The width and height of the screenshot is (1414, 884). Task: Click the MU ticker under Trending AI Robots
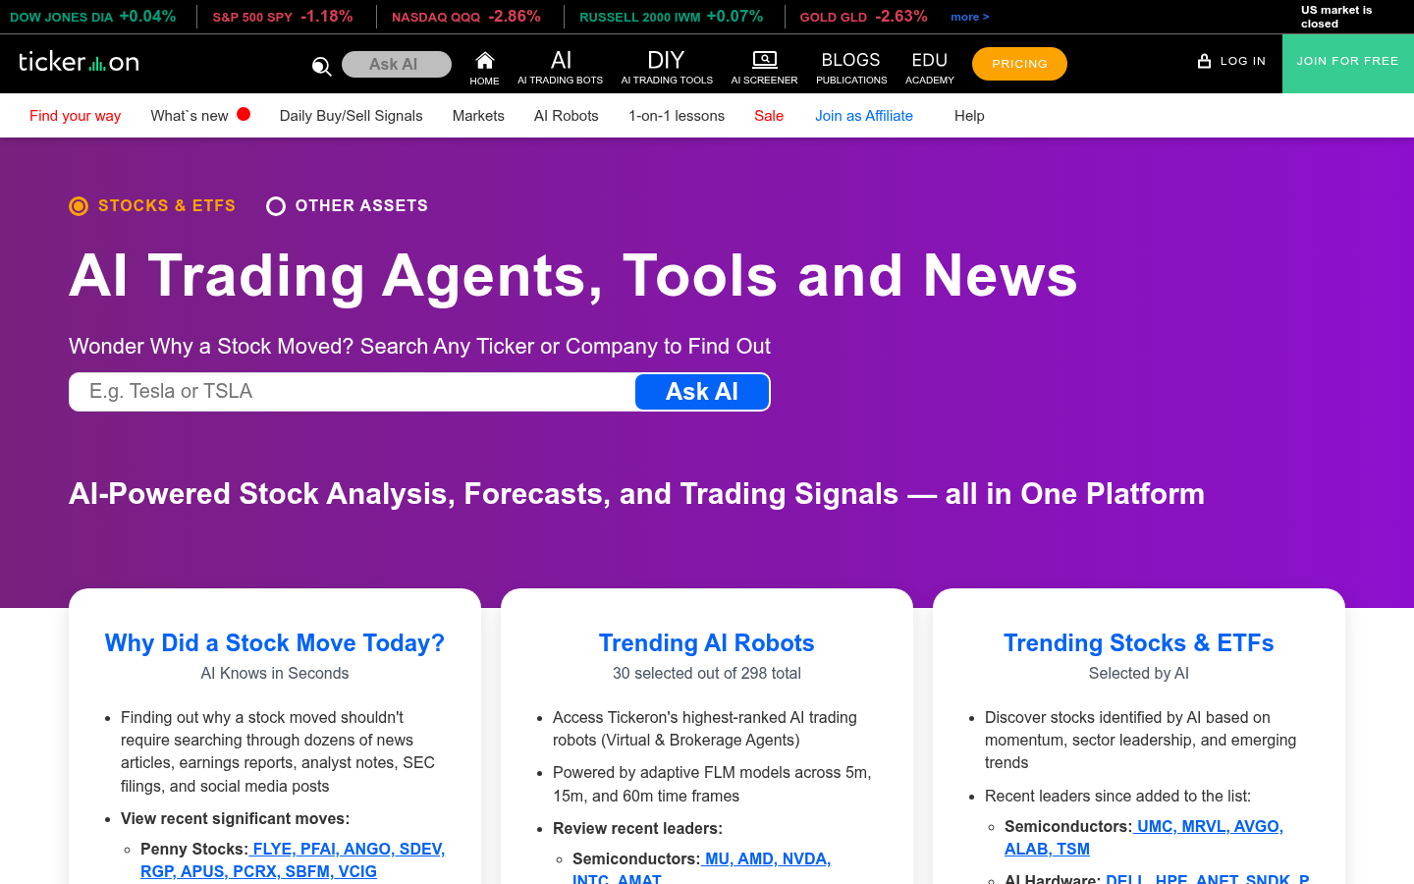pyautogui.click(x=717, y=858)
